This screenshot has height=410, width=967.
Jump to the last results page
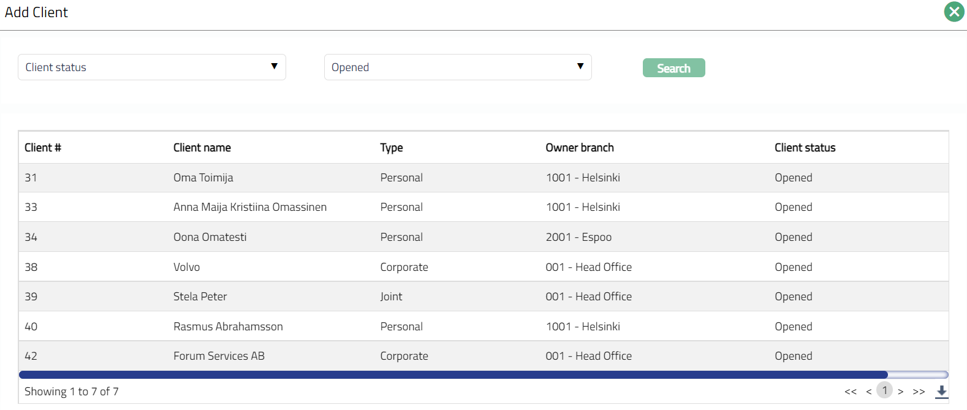[919, 392]
